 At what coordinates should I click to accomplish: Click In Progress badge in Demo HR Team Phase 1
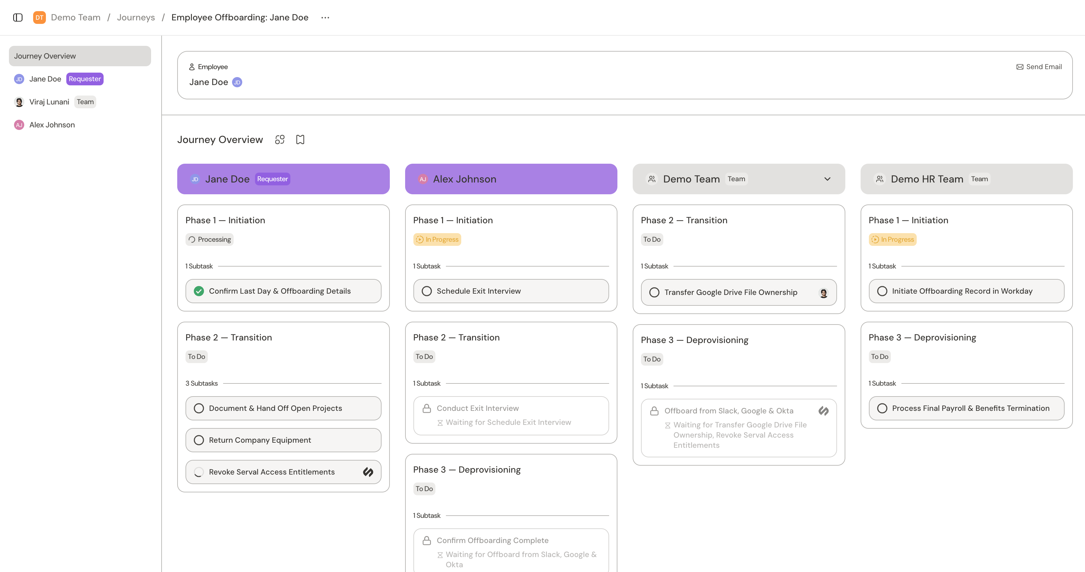(892, 240)
